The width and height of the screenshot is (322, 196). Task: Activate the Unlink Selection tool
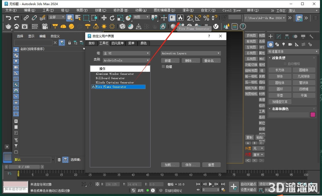(34, 18)
